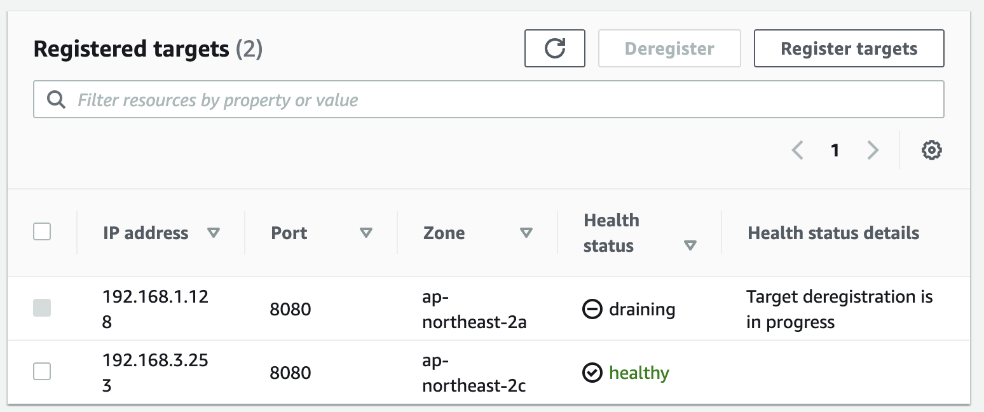
Task: Click the healthy status text
Action: pyautogui.click(x=639, y=373)
